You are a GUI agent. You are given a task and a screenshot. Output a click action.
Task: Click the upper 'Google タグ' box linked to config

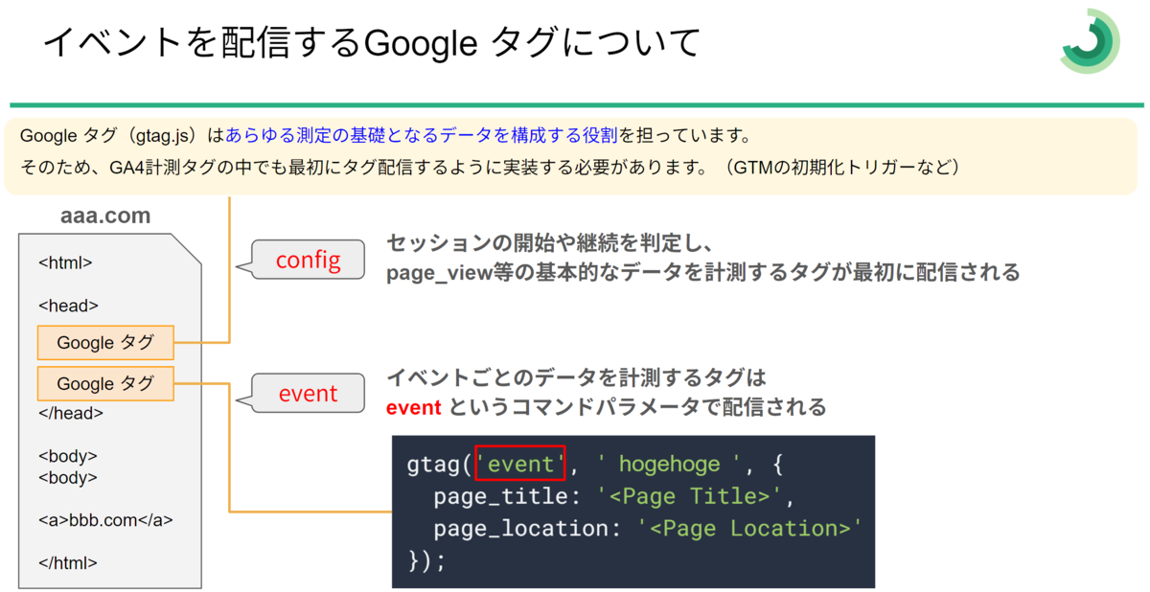(x=105, y=343)
